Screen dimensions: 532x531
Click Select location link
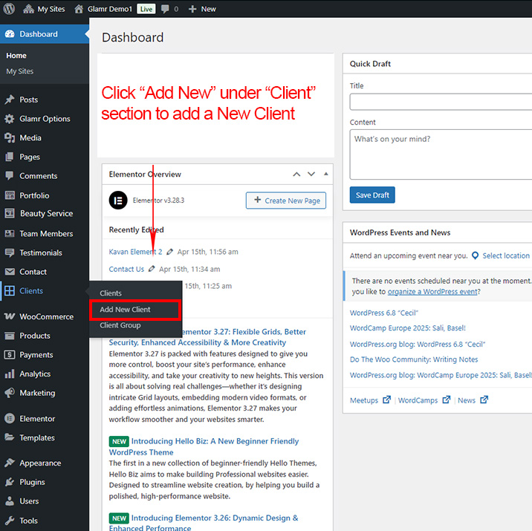click(x=506, y=255)
